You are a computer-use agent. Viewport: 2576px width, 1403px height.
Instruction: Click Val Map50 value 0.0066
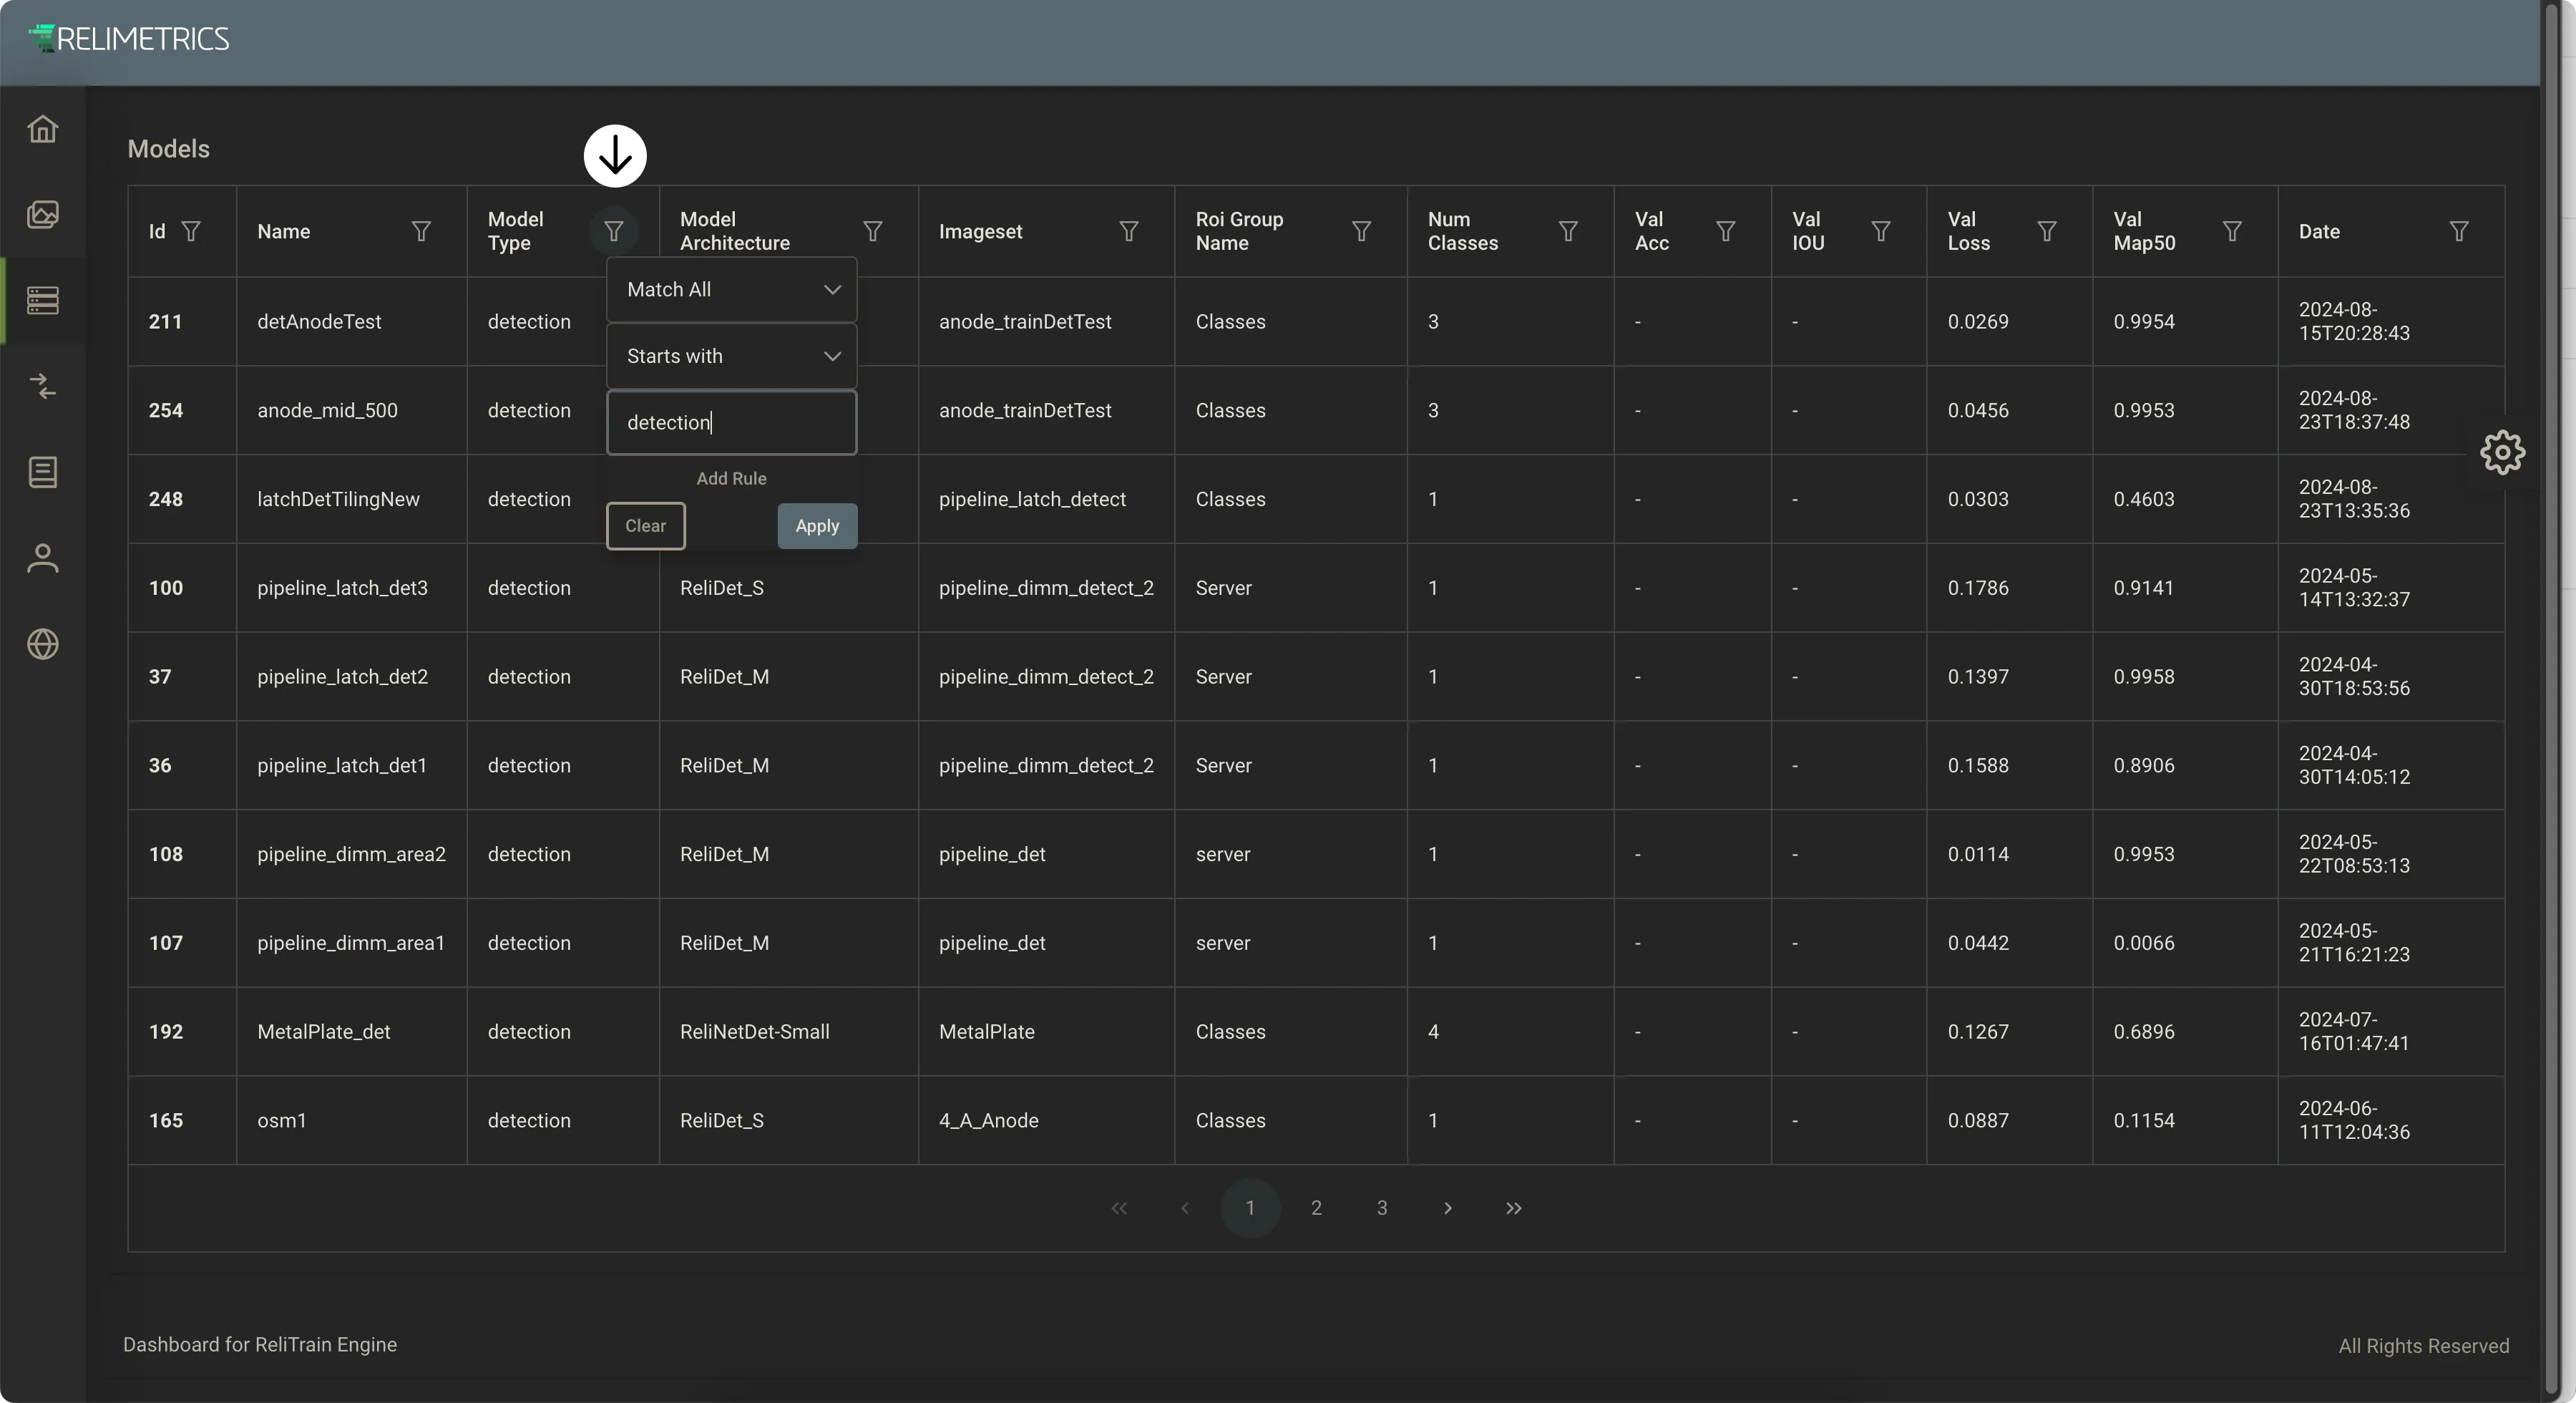tap(2144, 943)
